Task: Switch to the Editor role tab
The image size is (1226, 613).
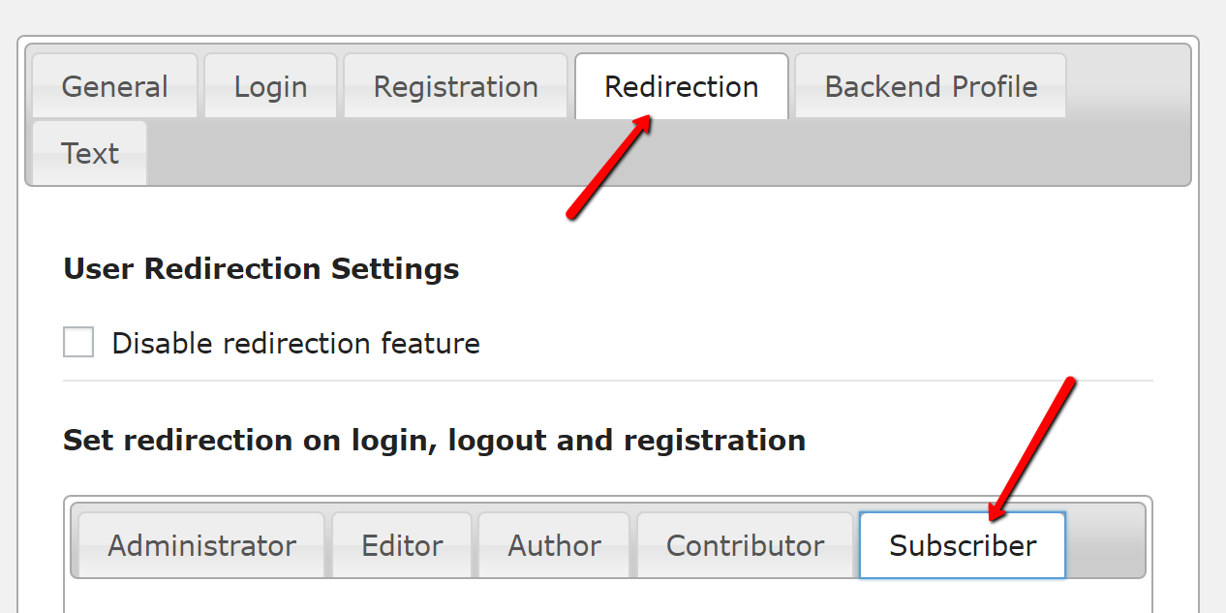Action: tap(402, 545)
